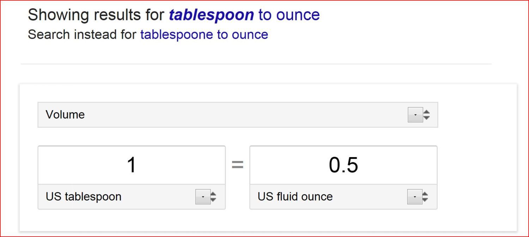Open the US tablespoon unit dropdown
Screen dimensions: 529x237
click(x=120, y=197)
